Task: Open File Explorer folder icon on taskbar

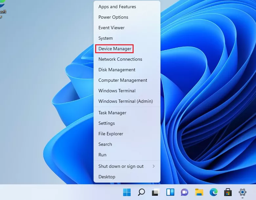Action: (199, 192)
